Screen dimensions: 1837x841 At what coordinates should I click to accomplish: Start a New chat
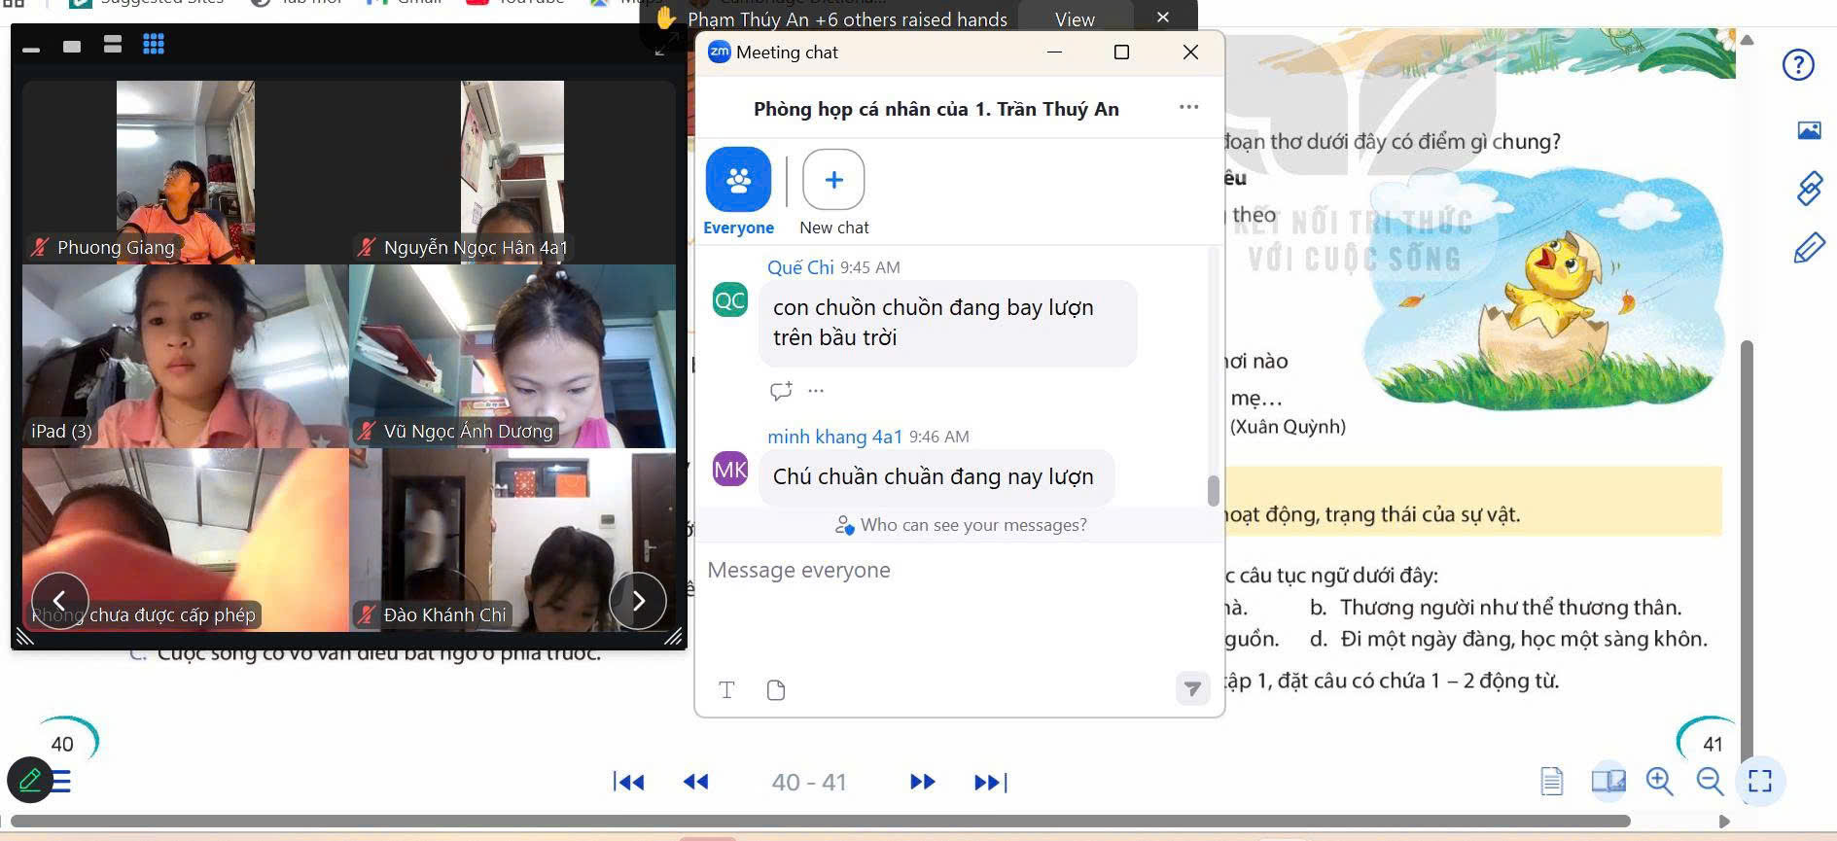833,181
